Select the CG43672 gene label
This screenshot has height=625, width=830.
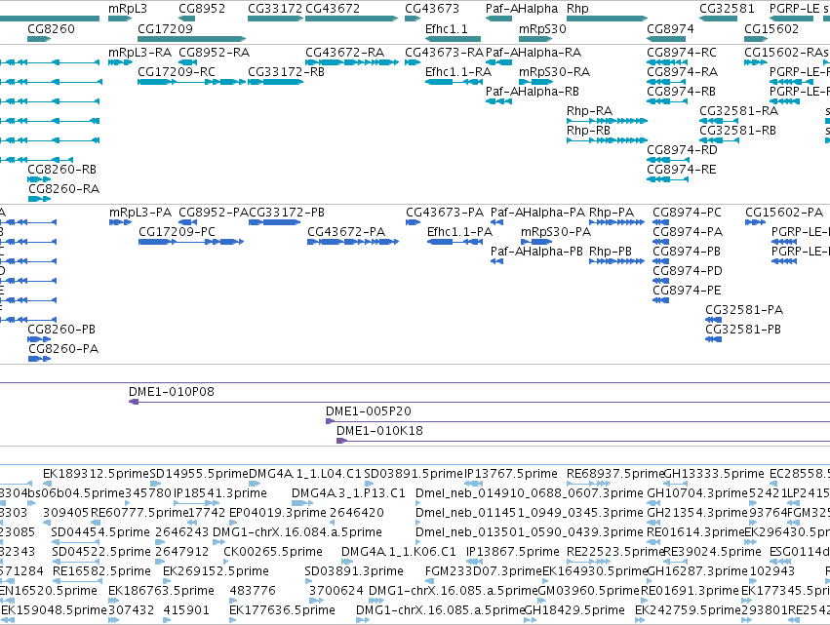point(333,9)
